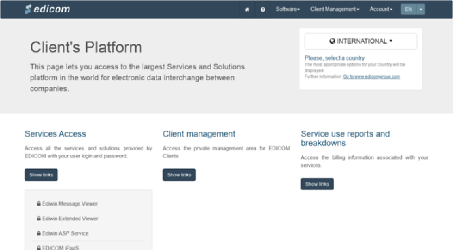Click the home icon in navbar
Viewport: 453px width, 250px height.
(x=247, y=9)
